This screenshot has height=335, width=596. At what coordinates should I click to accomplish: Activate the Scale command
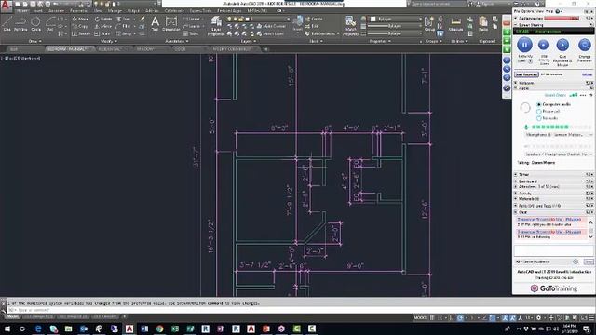click(x=102, y=33)
